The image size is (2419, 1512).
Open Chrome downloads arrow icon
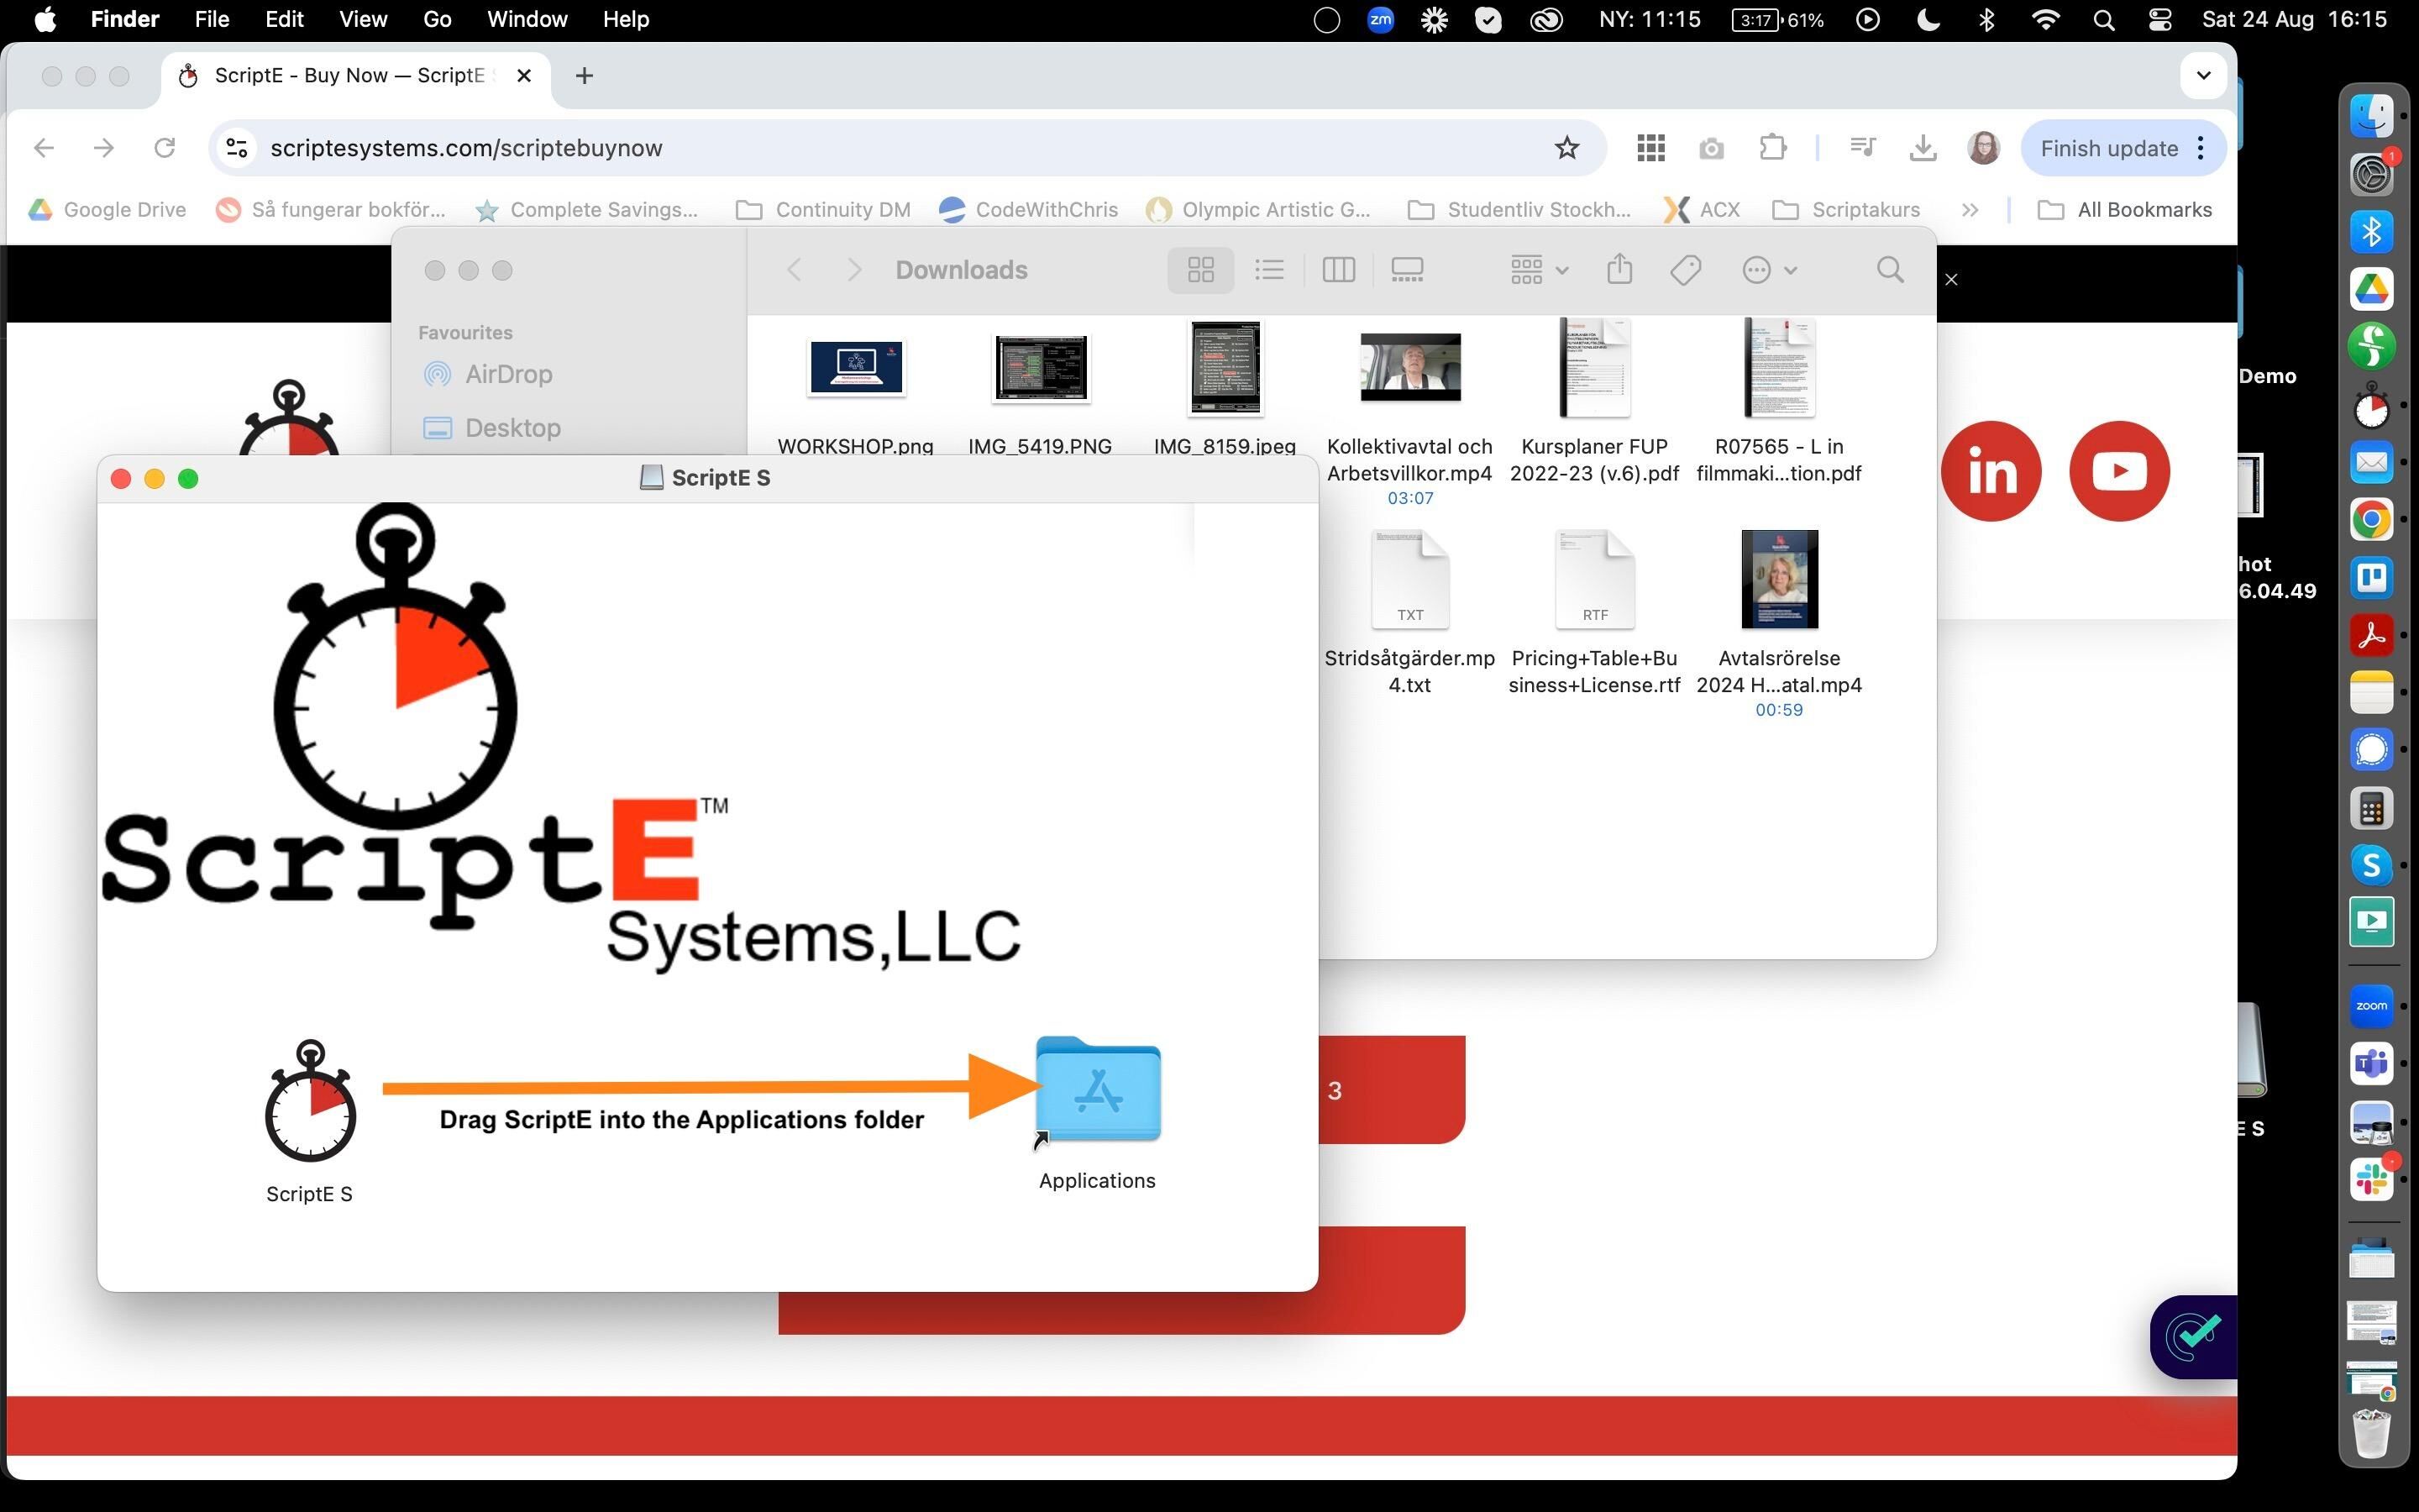pos(1923,148)
